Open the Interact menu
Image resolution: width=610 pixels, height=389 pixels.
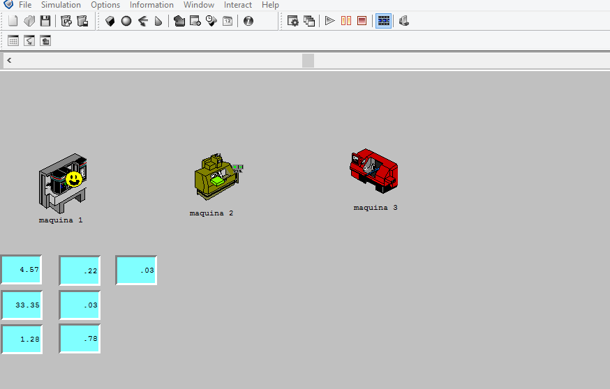click(x=238, y=5)
